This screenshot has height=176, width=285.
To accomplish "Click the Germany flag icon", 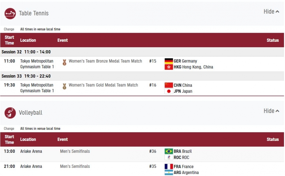I will point(169,61).
